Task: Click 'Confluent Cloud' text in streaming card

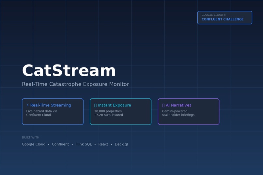Action: 39,115
